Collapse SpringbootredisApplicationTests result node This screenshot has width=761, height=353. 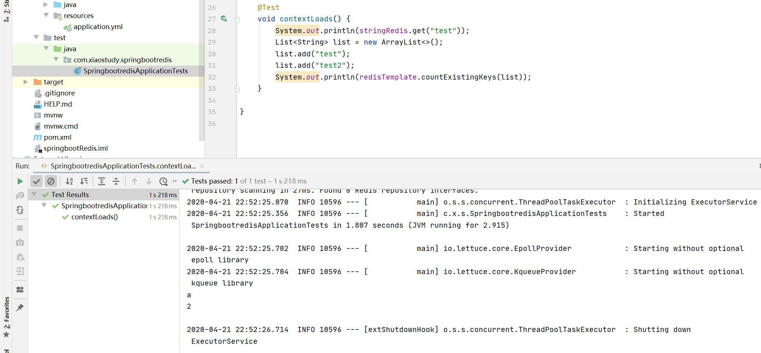pos(44,205)
